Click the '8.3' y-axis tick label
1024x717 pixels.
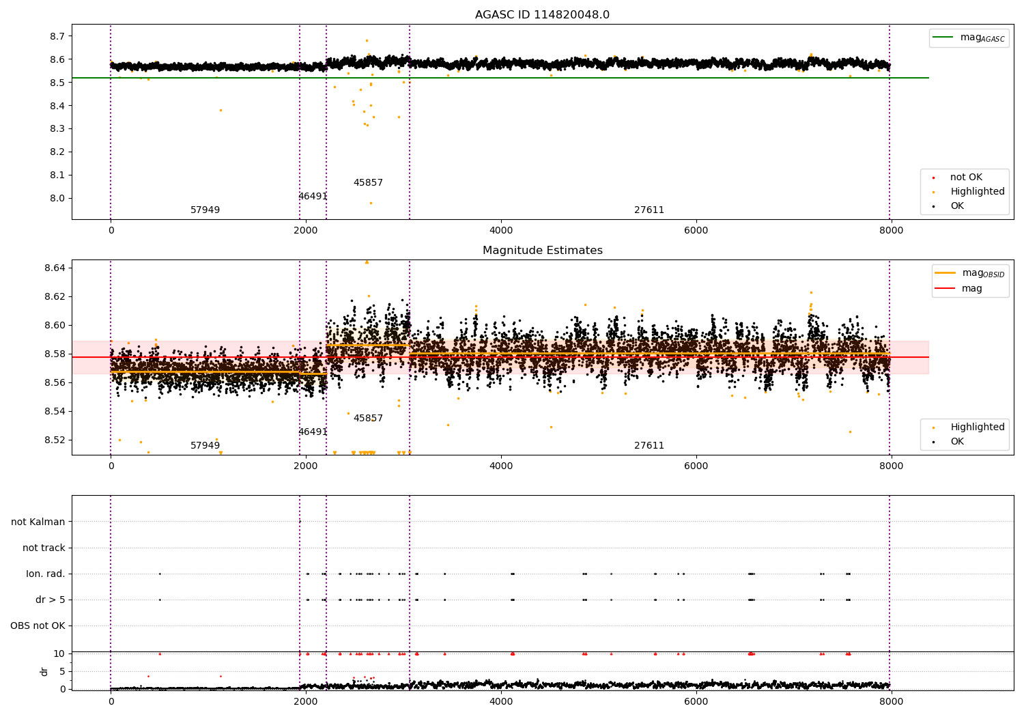(57, 129)
